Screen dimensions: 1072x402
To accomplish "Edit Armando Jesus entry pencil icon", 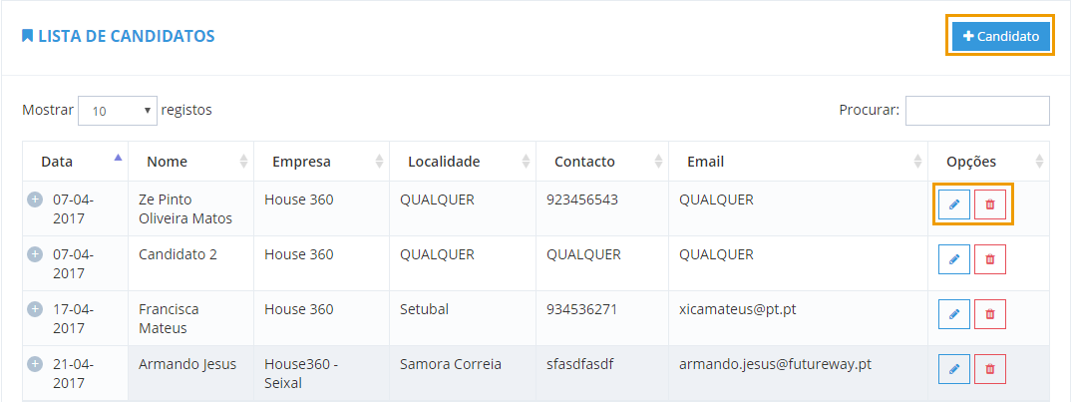I will 954,368.
